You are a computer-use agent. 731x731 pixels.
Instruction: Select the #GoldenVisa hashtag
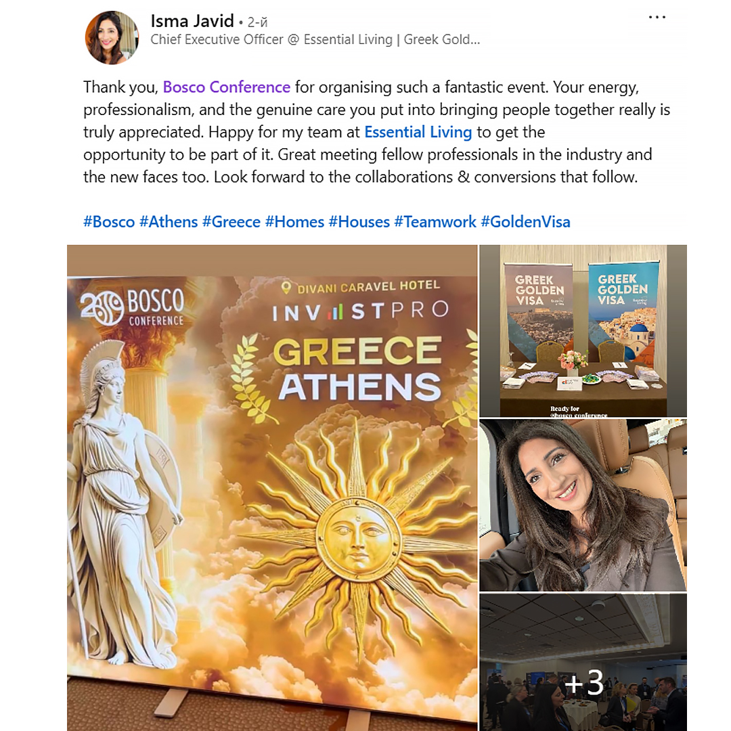tap(525, 221)
